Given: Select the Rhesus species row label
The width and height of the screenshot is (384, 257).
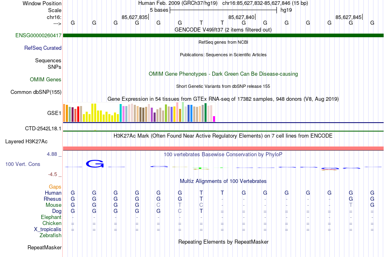Looking at the screenshot, I should coord(53,199).
